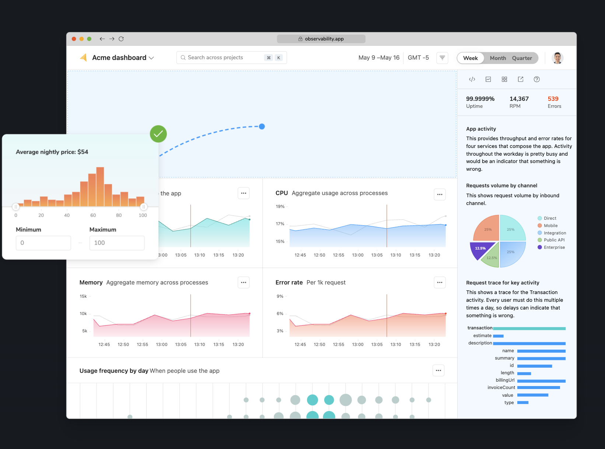Click Usage frequency by day heading

114,371
